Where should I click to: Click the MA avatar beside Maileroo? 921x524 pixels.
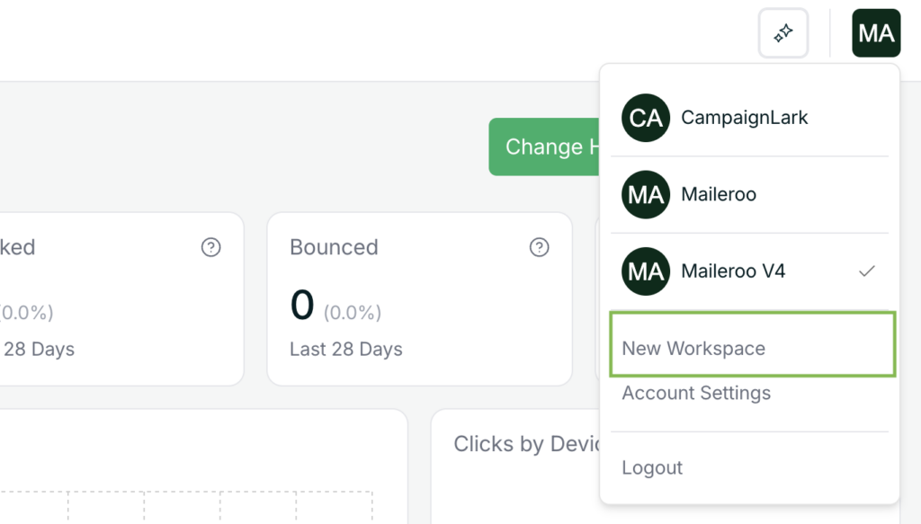point(646,194)
